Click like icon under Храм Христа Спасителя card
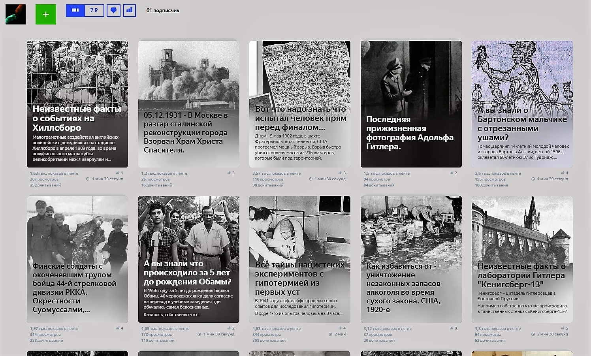Viewport: 591px width, 356px height. coord(229,173)
